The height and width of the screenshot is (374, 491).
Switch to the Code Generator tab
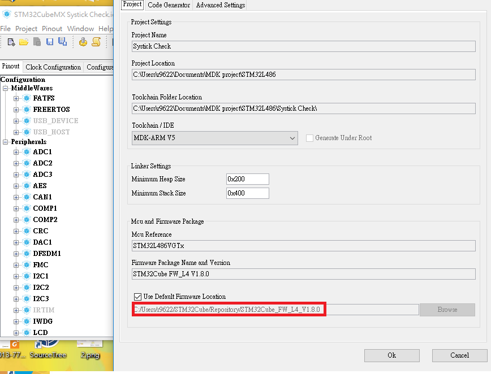coord(169,5)
